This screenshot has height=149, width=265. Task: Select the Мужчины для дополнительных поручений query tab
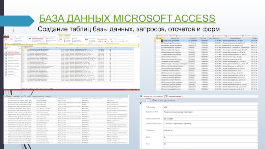pos(189,36)
